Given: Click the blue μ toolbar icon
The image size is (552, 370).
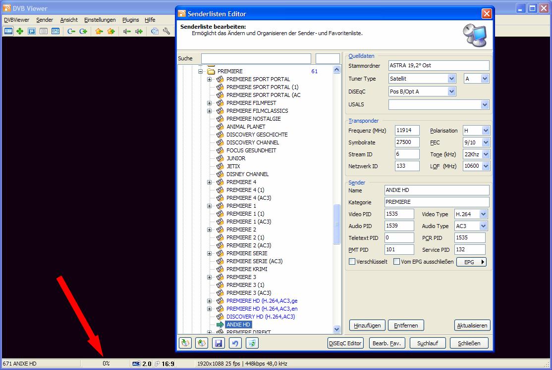Looking at the screenshot, I should coord(32,31).
